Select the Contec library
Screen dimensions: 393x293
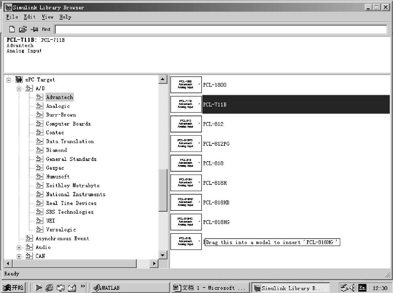pos(55,132)
